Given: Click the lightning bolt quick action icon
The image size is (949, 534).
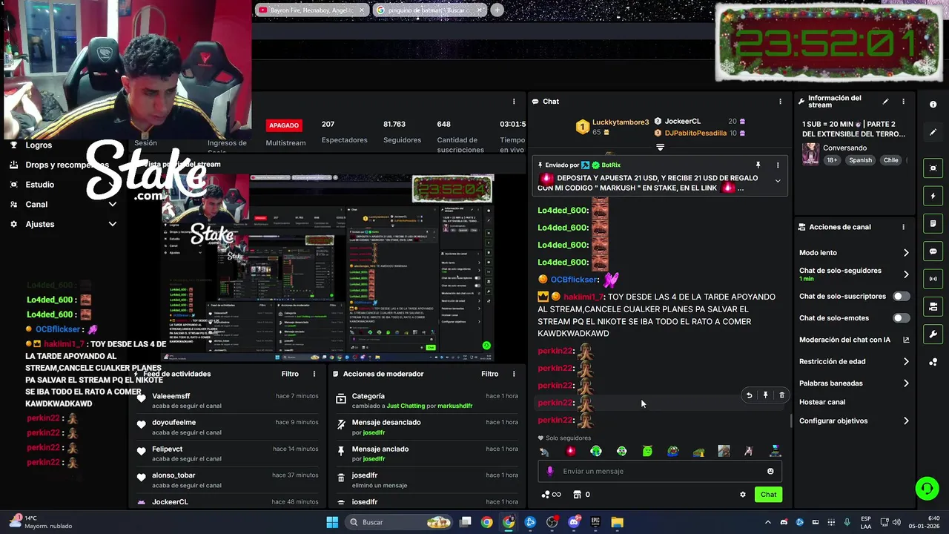Looking at the screenshot, I should [x=933, y=196].
